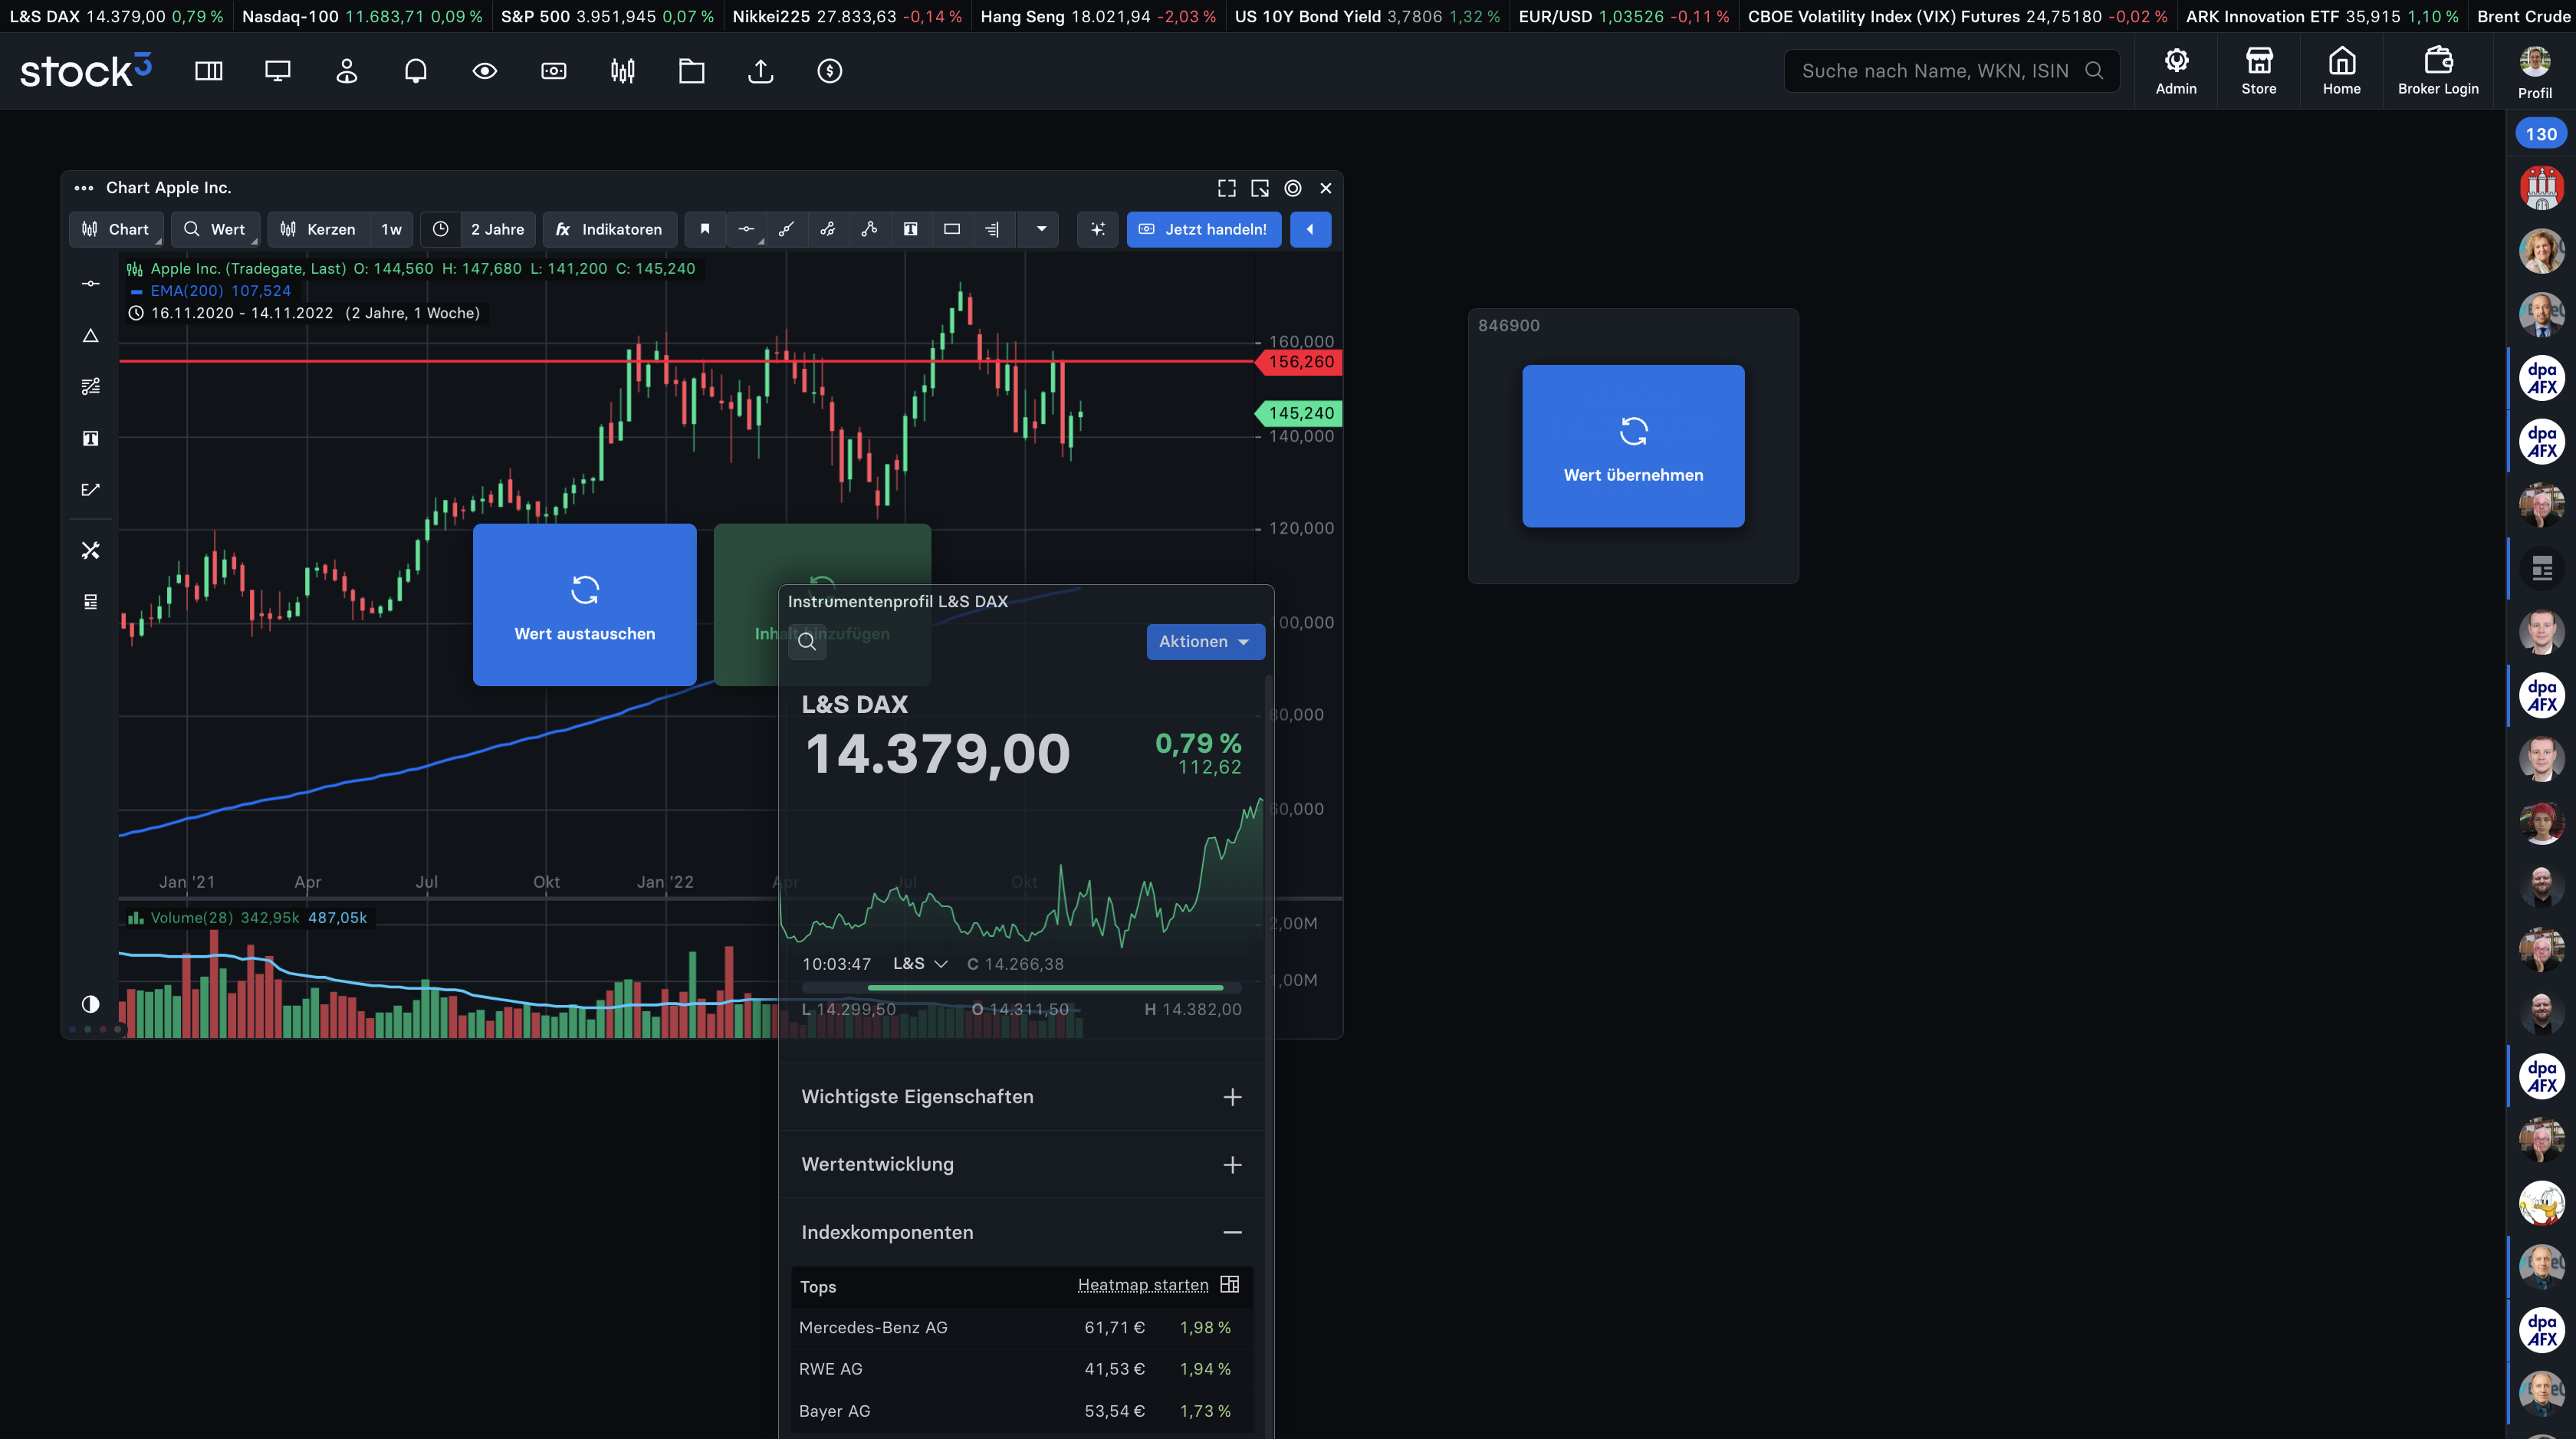Open the Admin settings
2576x1439 pixels.
click(x=2176, y=71)
